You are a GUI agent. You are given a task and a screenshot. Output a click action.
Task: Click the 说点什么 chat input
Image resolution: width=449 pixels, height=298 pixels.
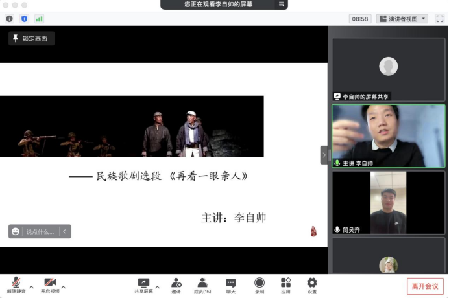pyautogui.click(x=40, y=232)
